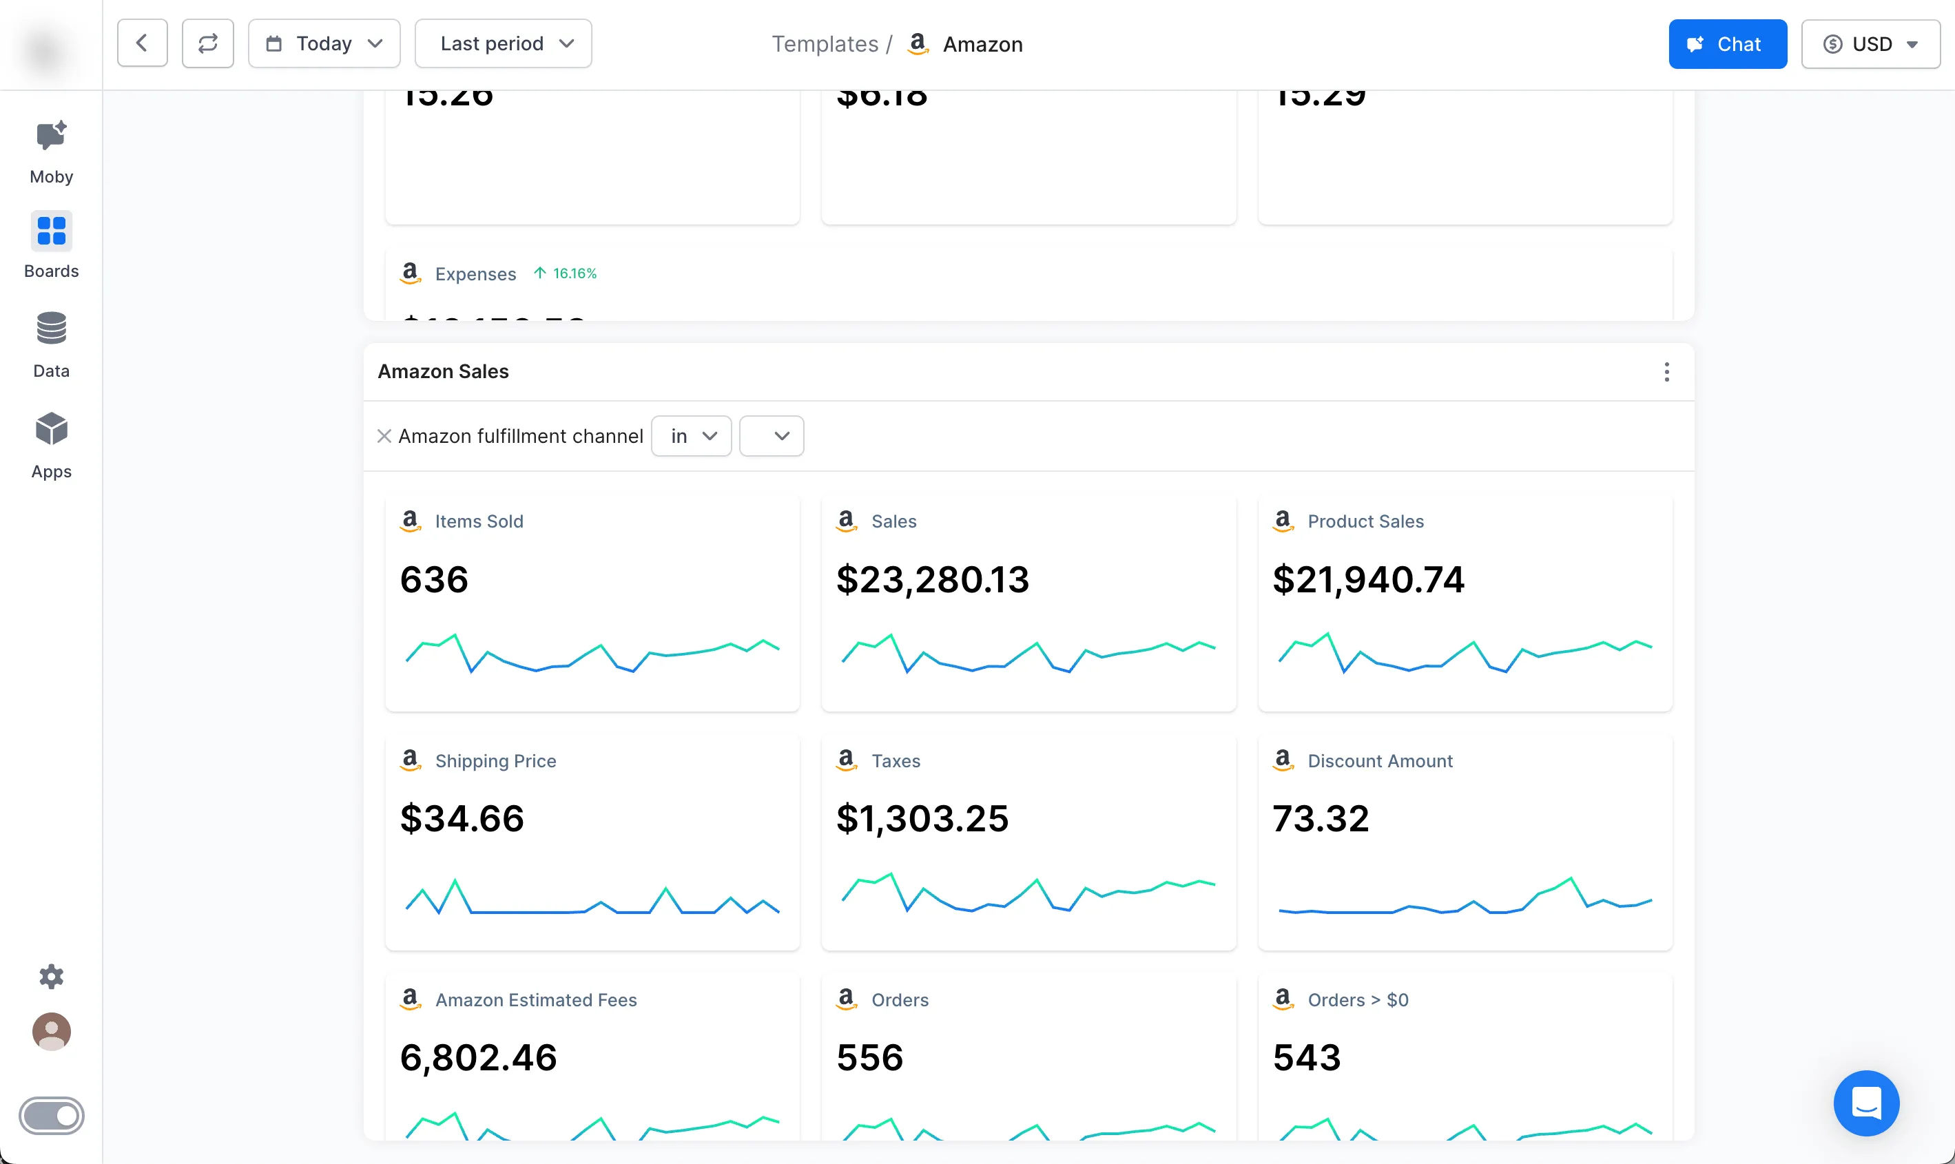
Task: Go back using the arrow button
Action: [x=142, y=44]
